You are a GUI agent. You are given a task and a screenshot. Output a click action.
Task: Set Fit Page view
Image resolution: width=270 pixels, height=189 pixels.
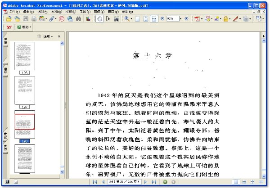145,19
